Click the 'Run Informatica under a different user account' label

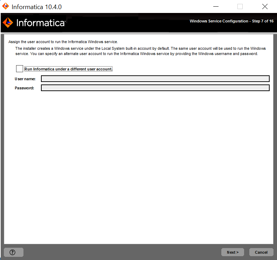68,69
